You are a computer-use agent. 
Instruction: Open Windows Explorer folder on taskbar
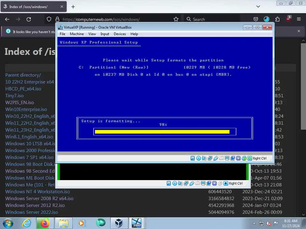click(x=64, y=223)
